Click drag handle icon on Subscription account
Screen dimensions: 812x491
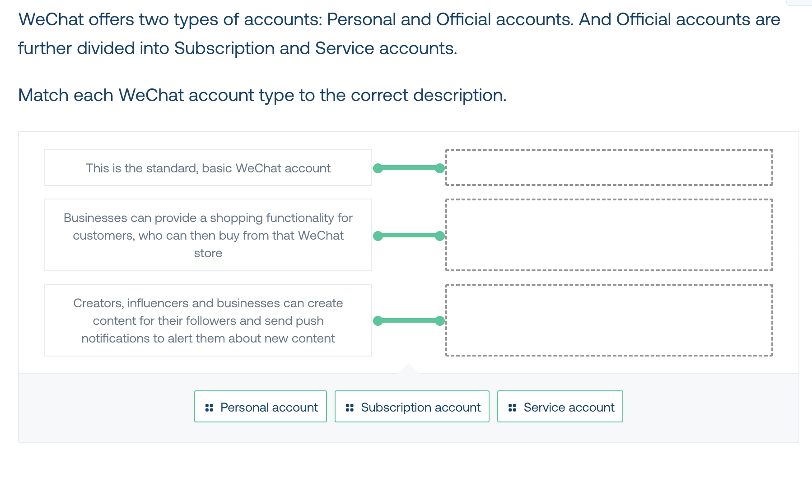[x=350, y=408]
